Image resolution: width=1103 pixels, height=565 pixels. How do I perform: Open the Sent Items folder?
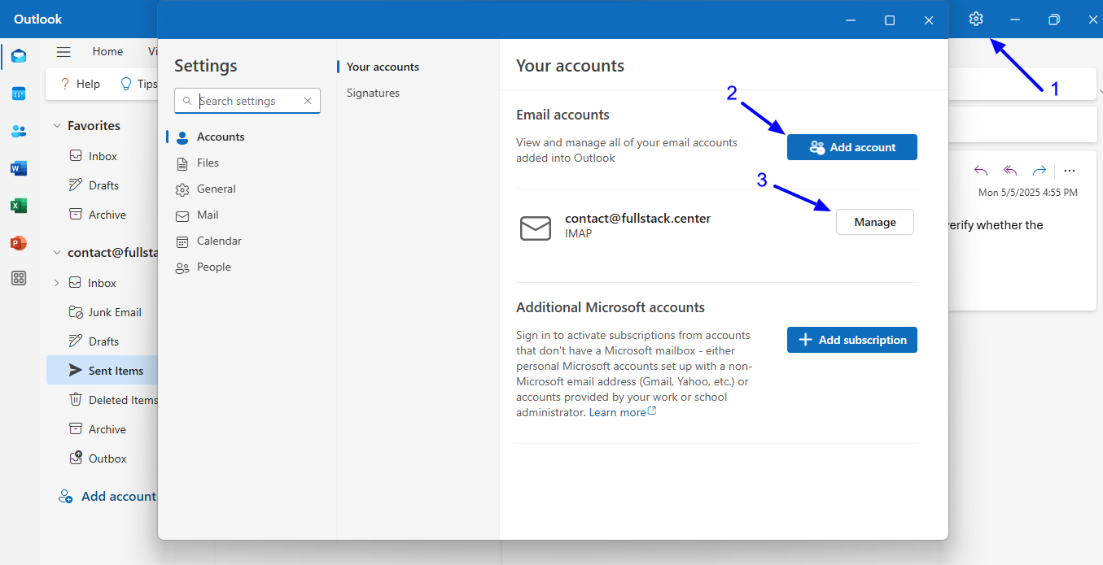click(102, 371)
